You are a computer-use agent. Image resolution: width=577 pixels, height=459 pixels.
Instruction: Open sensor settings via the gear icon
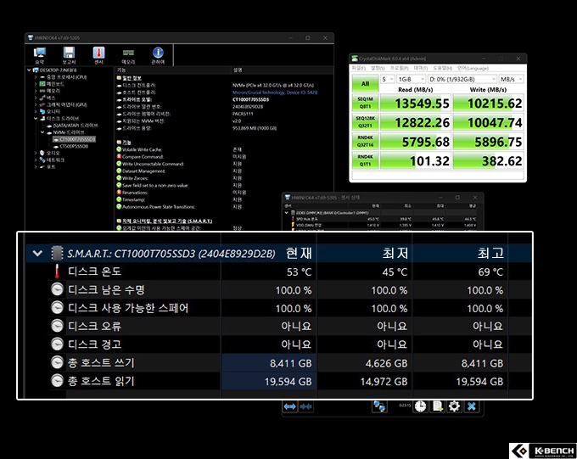click(x=454, y=406)
